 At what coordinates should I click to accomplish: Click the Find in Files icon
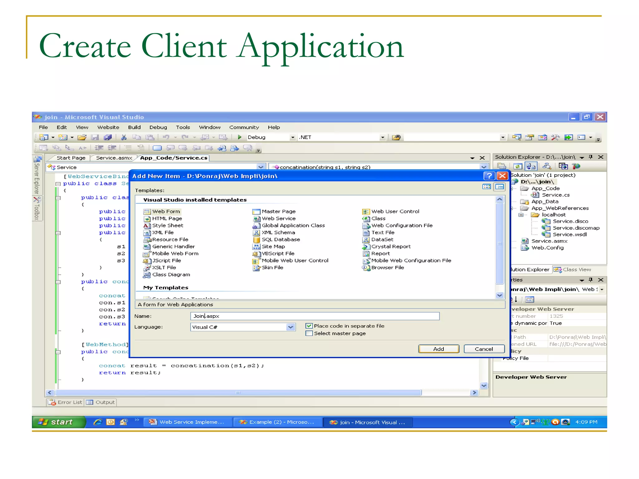coord(396,137)
